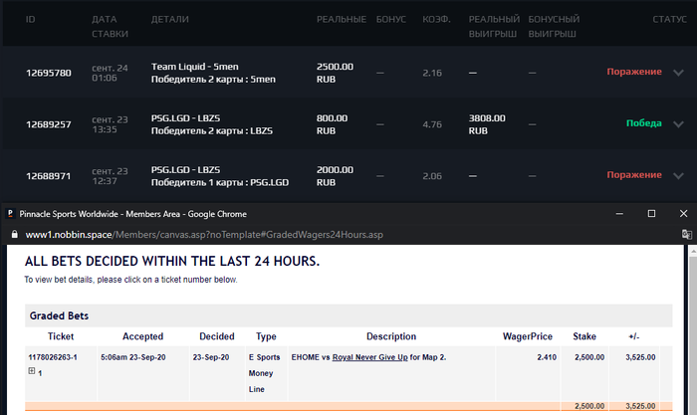Viewport: 697px width, 415px height.
Task: Click WagerPrice column header
Action: coord(527,336)
